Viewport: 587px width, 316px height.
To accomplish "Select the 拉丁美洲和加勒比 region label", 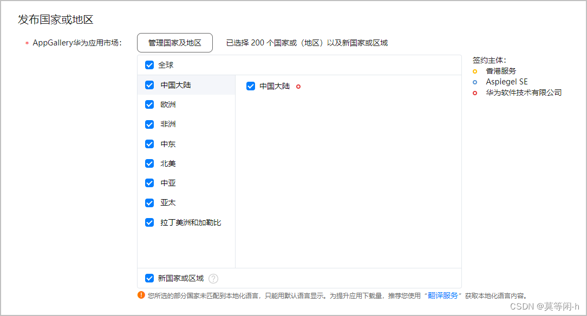I will [x=191, y=222].
